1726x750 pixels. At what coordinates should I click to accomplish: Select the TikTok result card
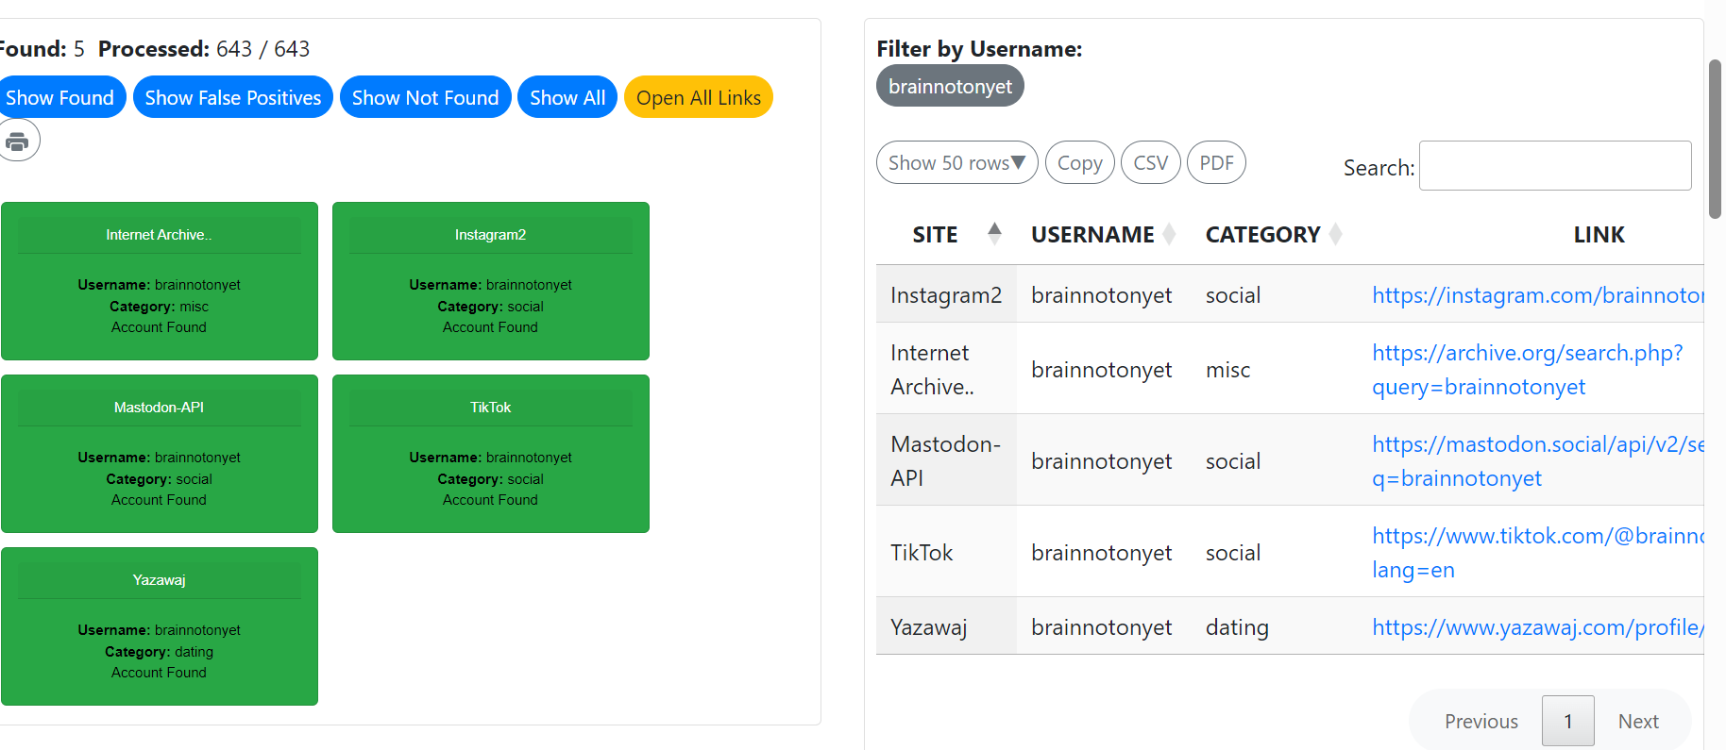pyautogui.click(x=491, y=454)
